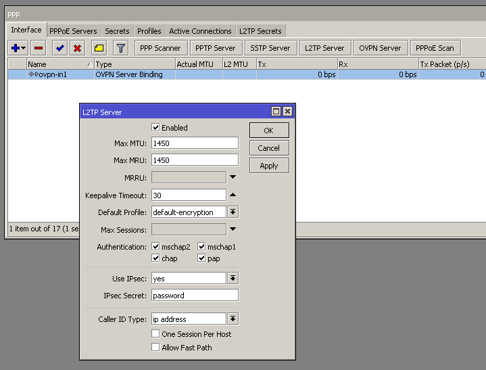
Task: Maximize the L2TP Server dialog
Action: (x=276, y=112)
